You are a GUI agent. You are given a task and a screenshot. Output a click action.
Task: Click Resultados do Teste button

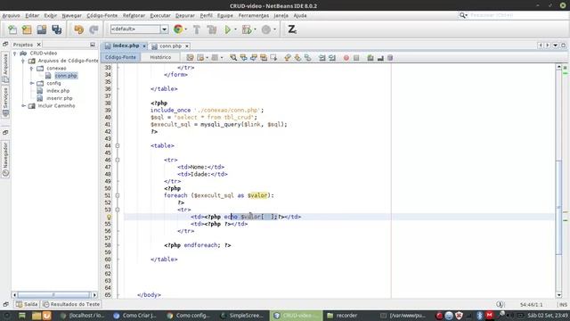[x=71, y=304]
